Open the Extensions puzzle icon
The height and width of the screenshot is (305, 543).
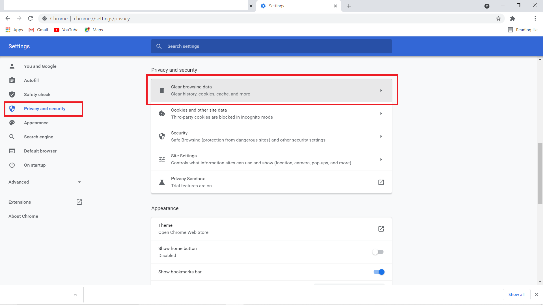point(512,18)
